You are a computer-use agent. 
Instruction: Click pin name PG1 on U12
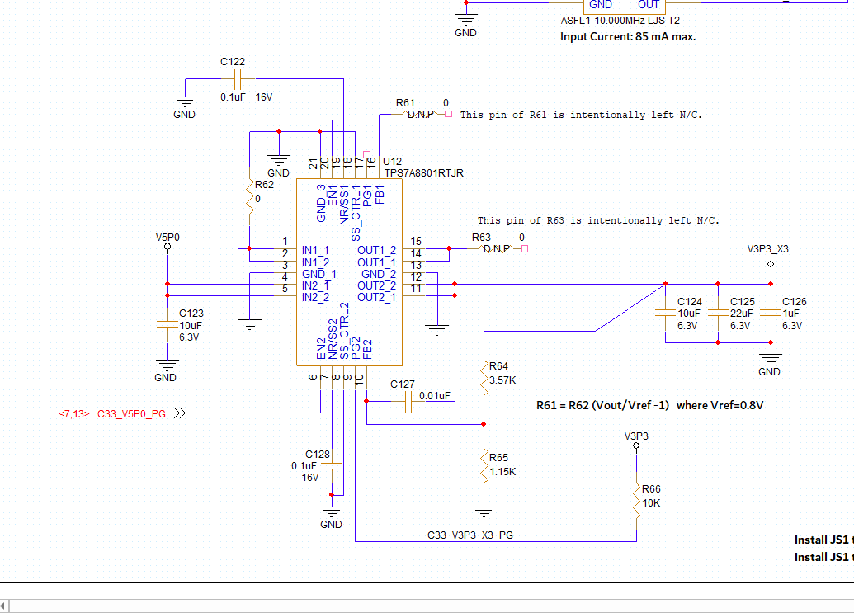368,196
